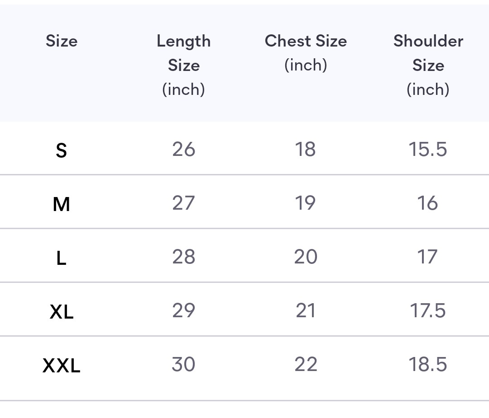Select the Chest Size (inch) header

tap(306, 53)
